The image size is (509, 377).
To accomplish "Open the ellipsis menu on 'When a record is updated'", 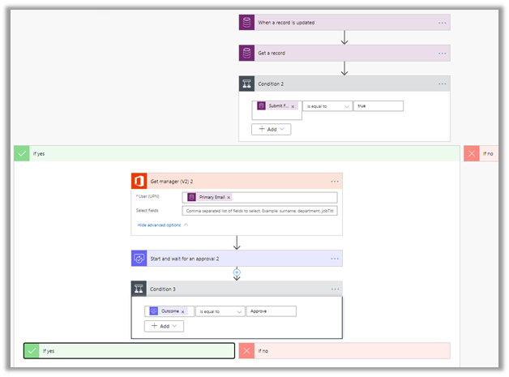I will coord(442,23).
